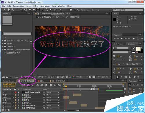
Task: Click viewer timecode 0:00:03:17 button
Action: pyautogui.click(x=59, y=77)
